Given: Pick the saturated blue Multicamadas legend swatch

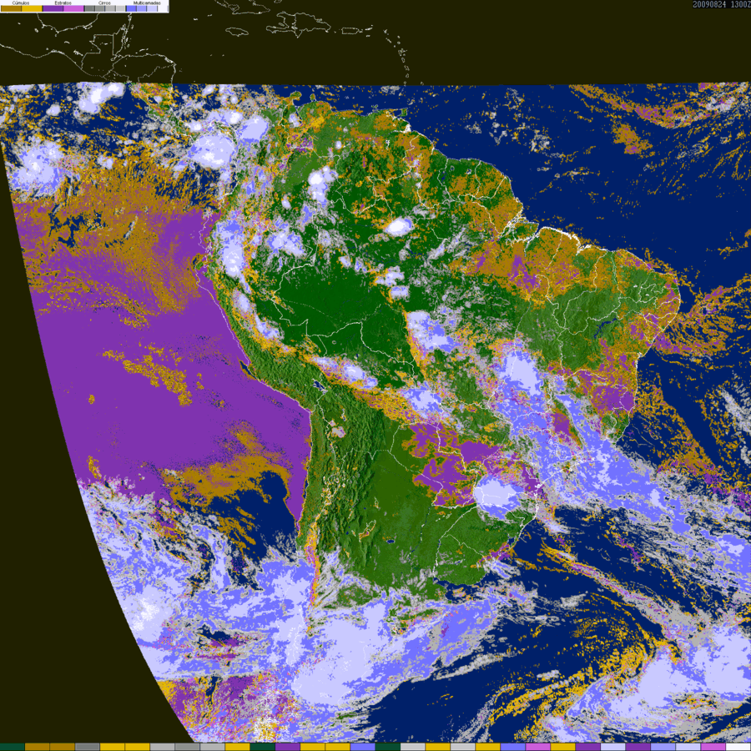Looking at the screenshot, I should pos(131,8).
